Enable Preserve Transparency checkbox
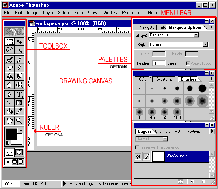This screenshot has width=218, height=189. pos(137,147)
